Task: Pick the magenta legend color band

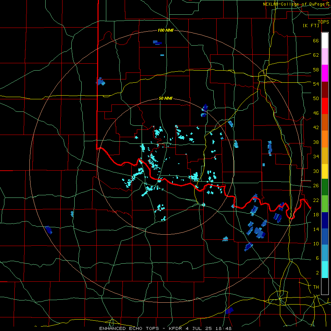Action: pyautogui.click(x=325, y=73)
